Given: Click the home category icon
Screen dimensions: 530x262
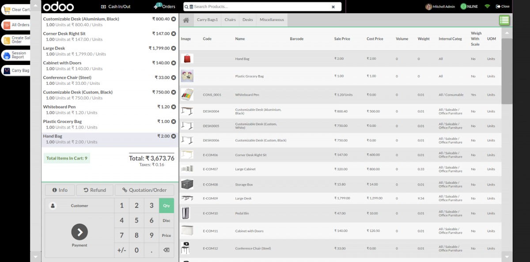Looking at the screenshot, I should pos(186,20).
